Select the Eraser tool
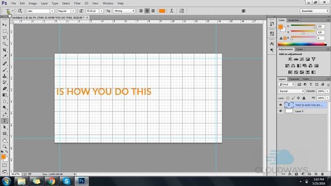The image size is (331, 186). (5, 88)
